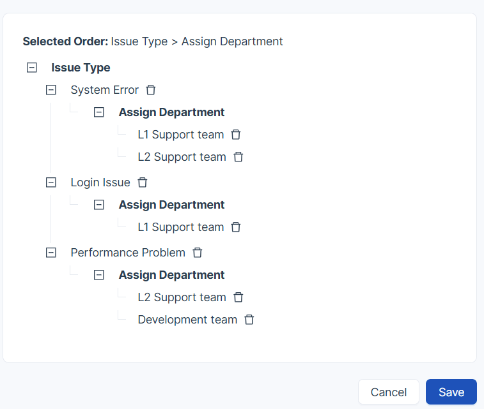Collapse Assign Department under Performance Problem
Viewport: 484px width, 409px height.
pyautogui.click(x=99, y=275)
